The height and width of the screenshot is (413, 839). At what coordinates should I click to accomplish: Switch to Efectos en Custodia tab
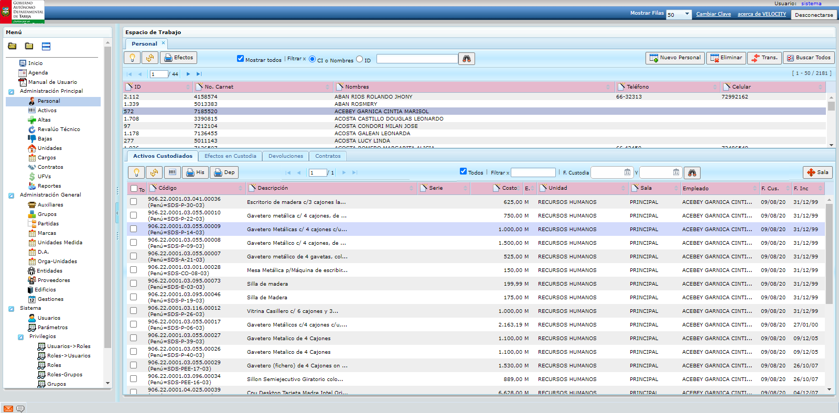(x=230, y=156)
